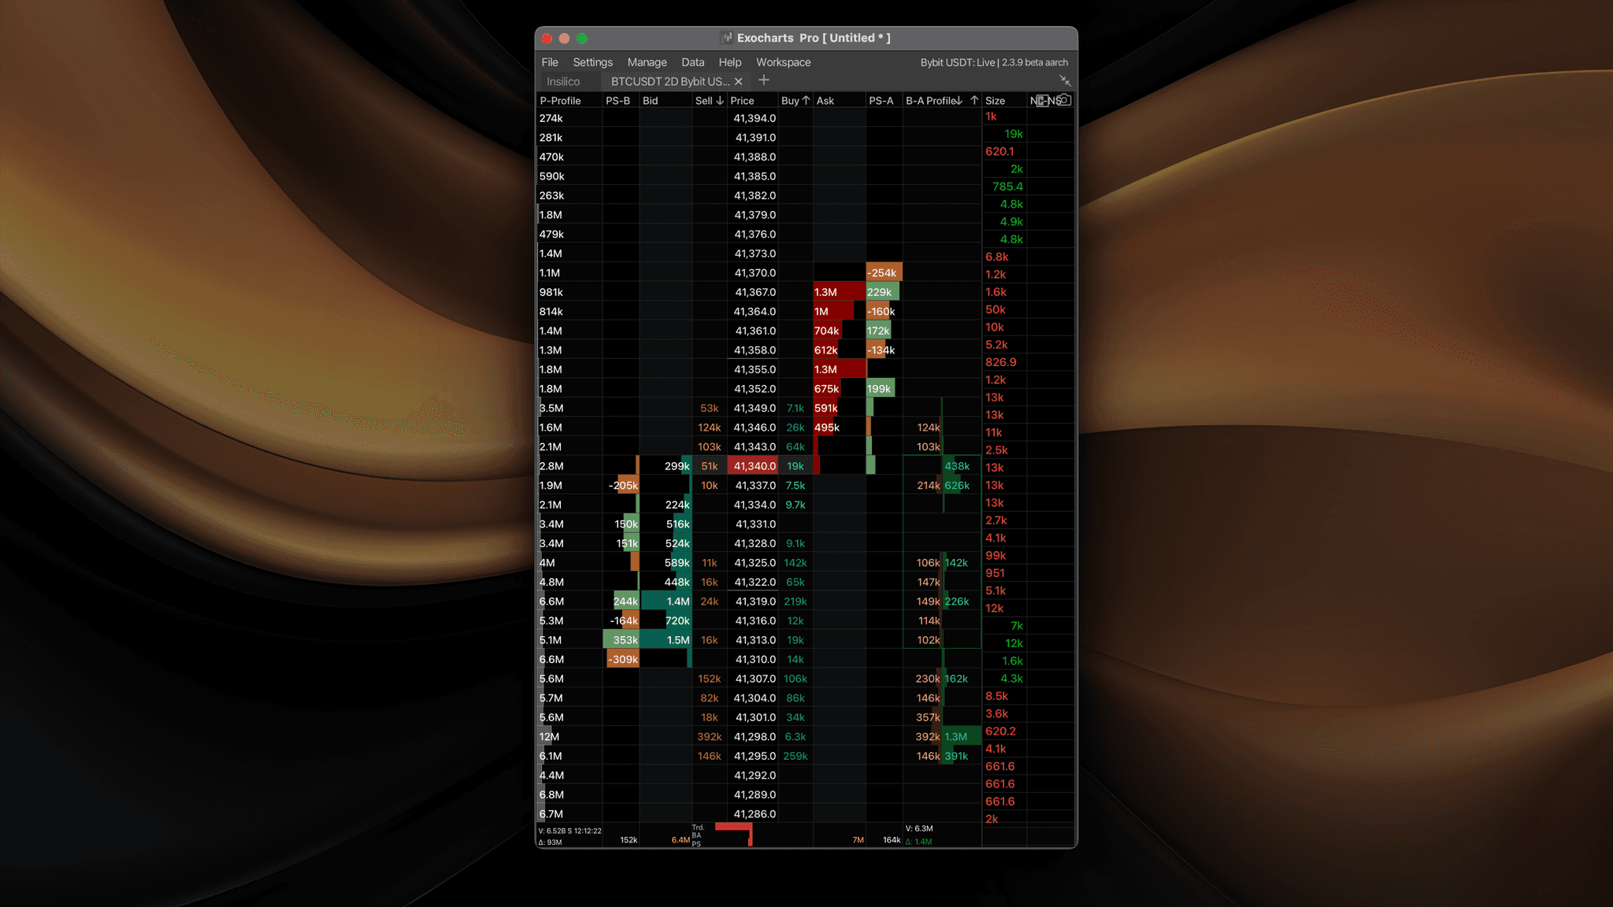
Task: Switch to the Insilico tab
Action: [563, 82]
